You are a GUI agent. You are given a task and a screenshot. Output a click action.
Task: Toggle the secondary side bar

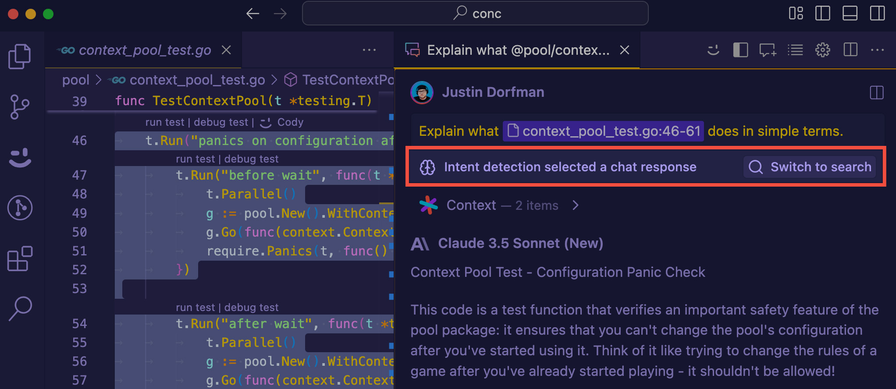877,13
